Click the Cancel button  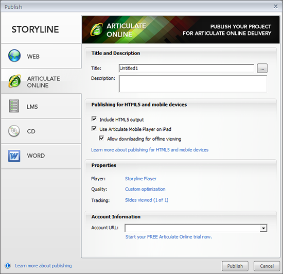click(267, 266)
